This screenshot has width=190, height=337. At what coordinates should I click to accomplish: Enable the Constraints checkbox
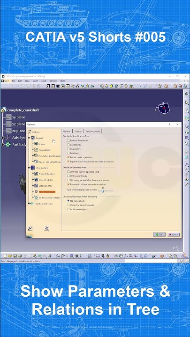(x=68, y=145)
